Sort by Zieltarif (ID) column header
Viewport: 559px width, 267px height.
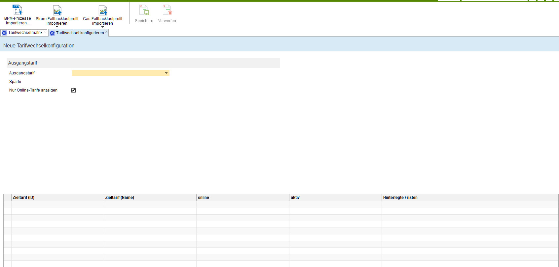click(x=57, y=198)
